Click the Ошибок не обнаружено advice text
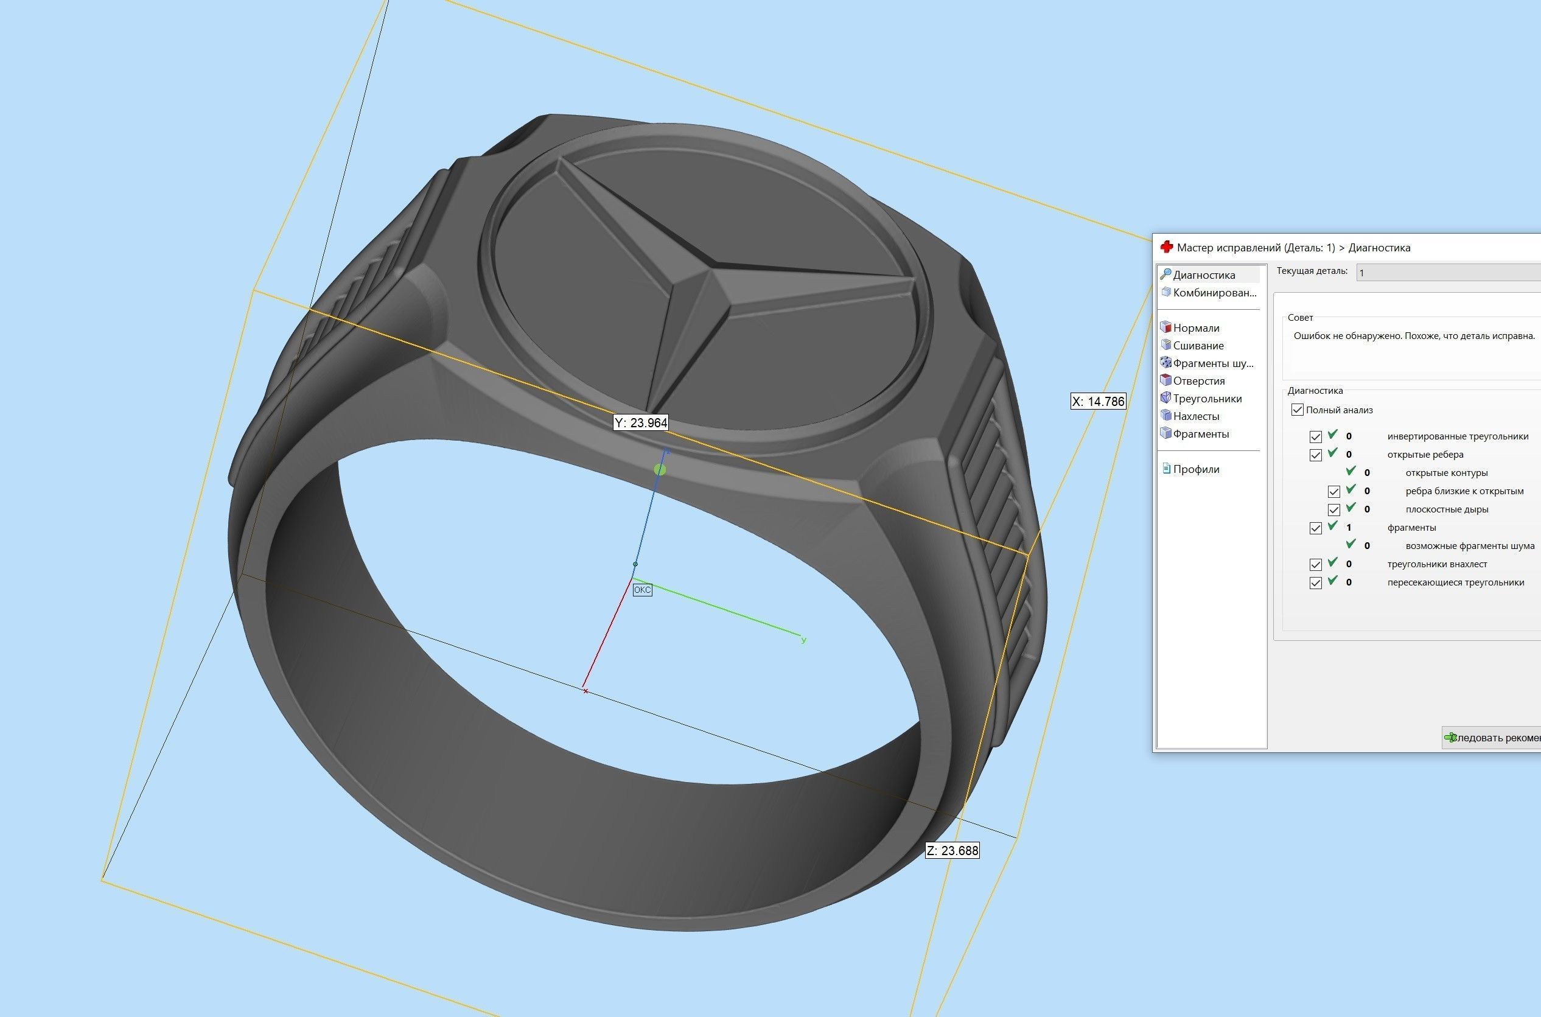Screen dimensions: 1541x1017 pos(1414,336)
